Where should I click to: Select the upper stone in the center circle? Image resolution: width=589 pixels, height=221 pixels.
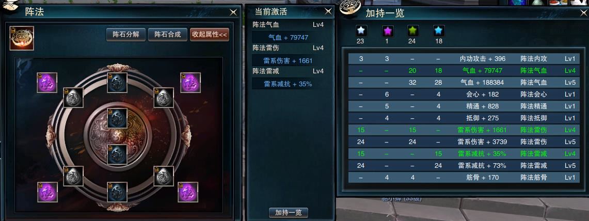click(117, 118)
